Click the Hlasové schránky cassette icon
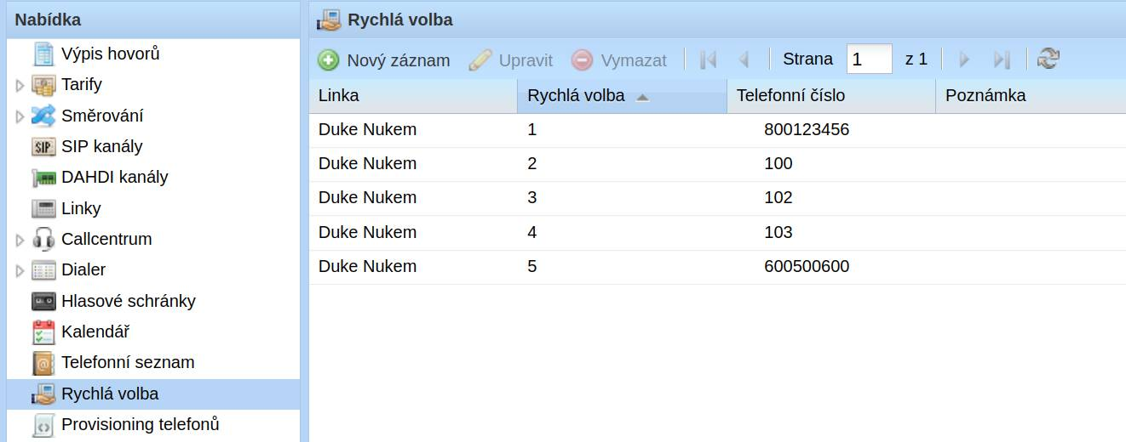The width and height of the screenshot is (1126, 442). point(43,301)
